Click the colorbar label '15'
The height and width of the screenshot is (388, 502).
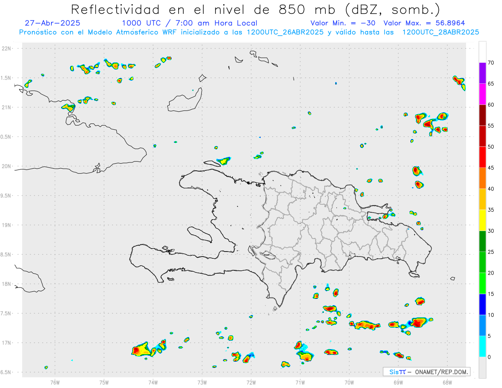[491, 294]
